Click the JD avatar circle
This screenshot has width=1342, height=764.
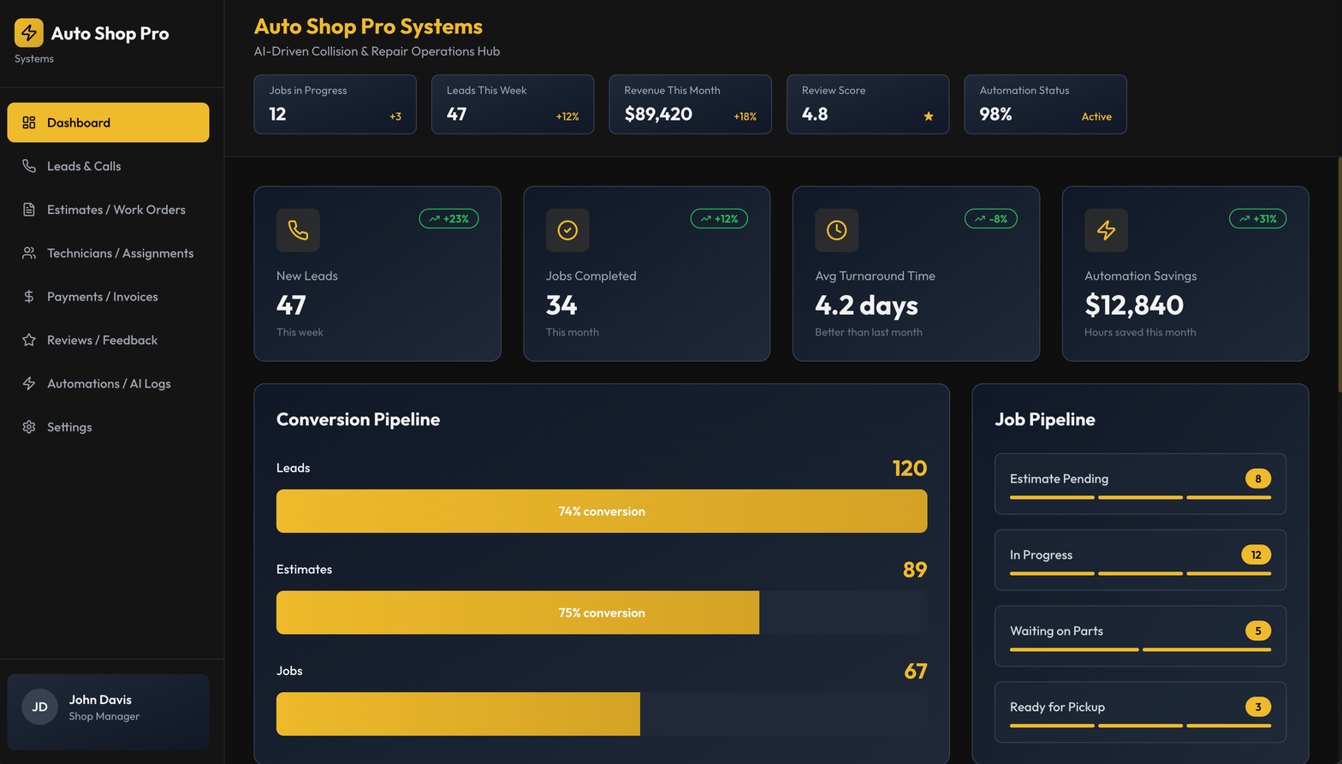[39, 707]
